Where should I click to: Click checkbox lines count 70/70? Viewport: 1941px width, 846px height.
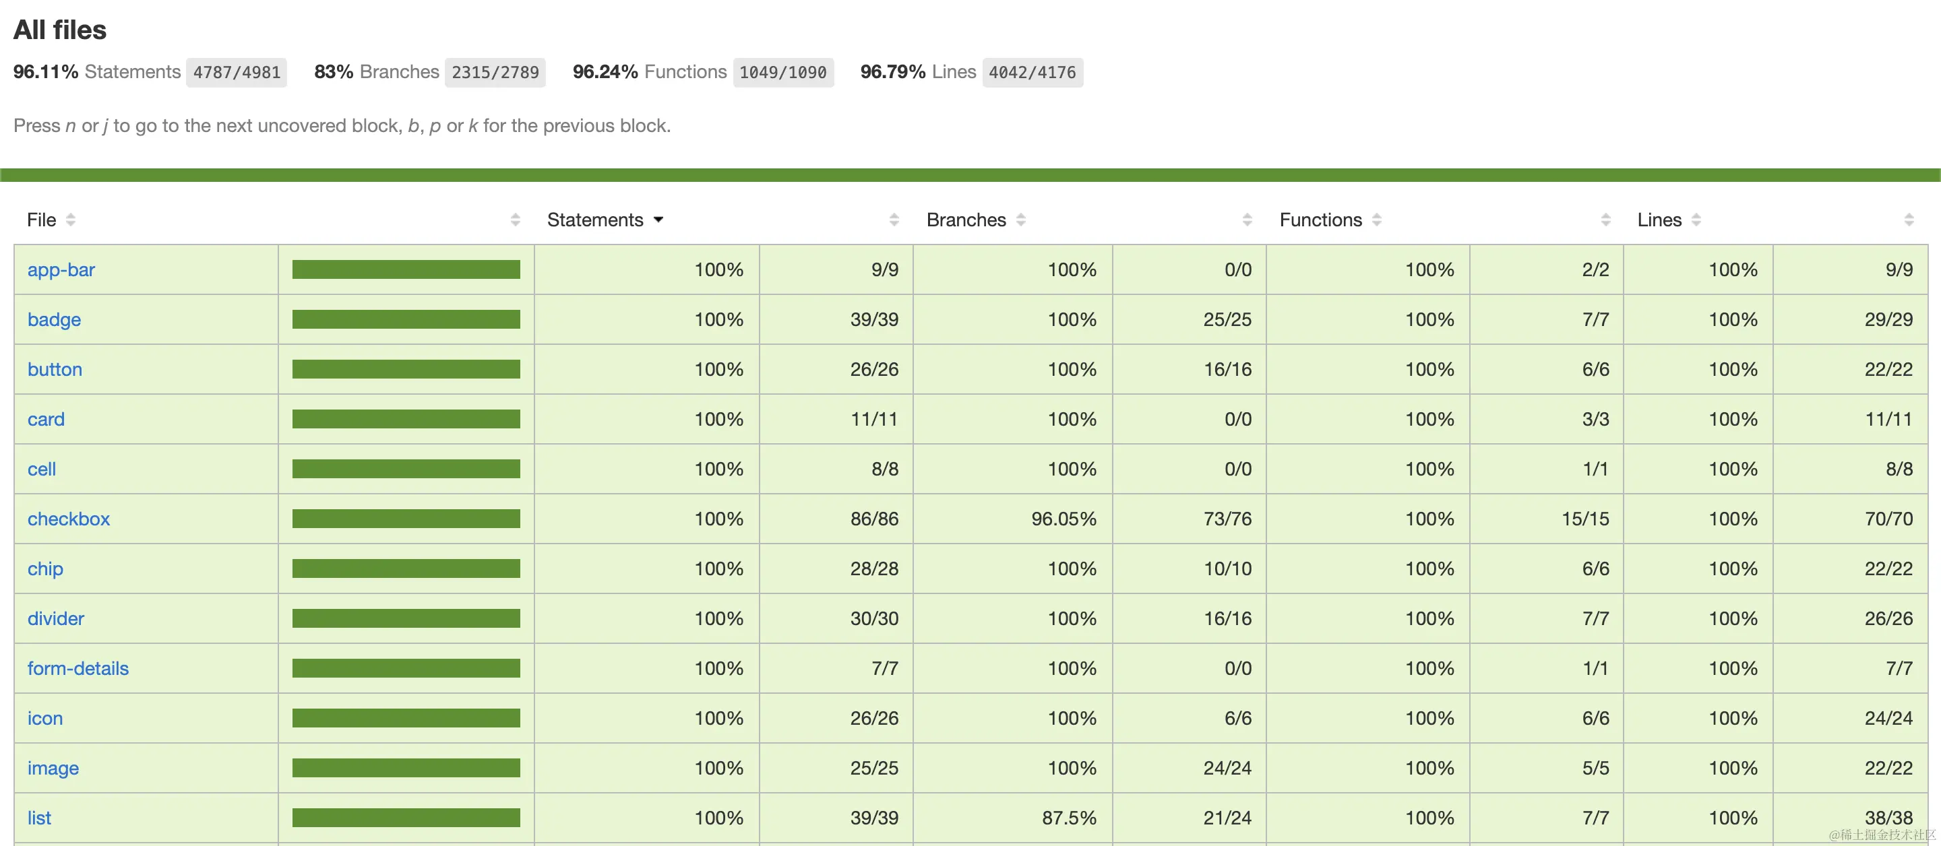(1889, 518)
